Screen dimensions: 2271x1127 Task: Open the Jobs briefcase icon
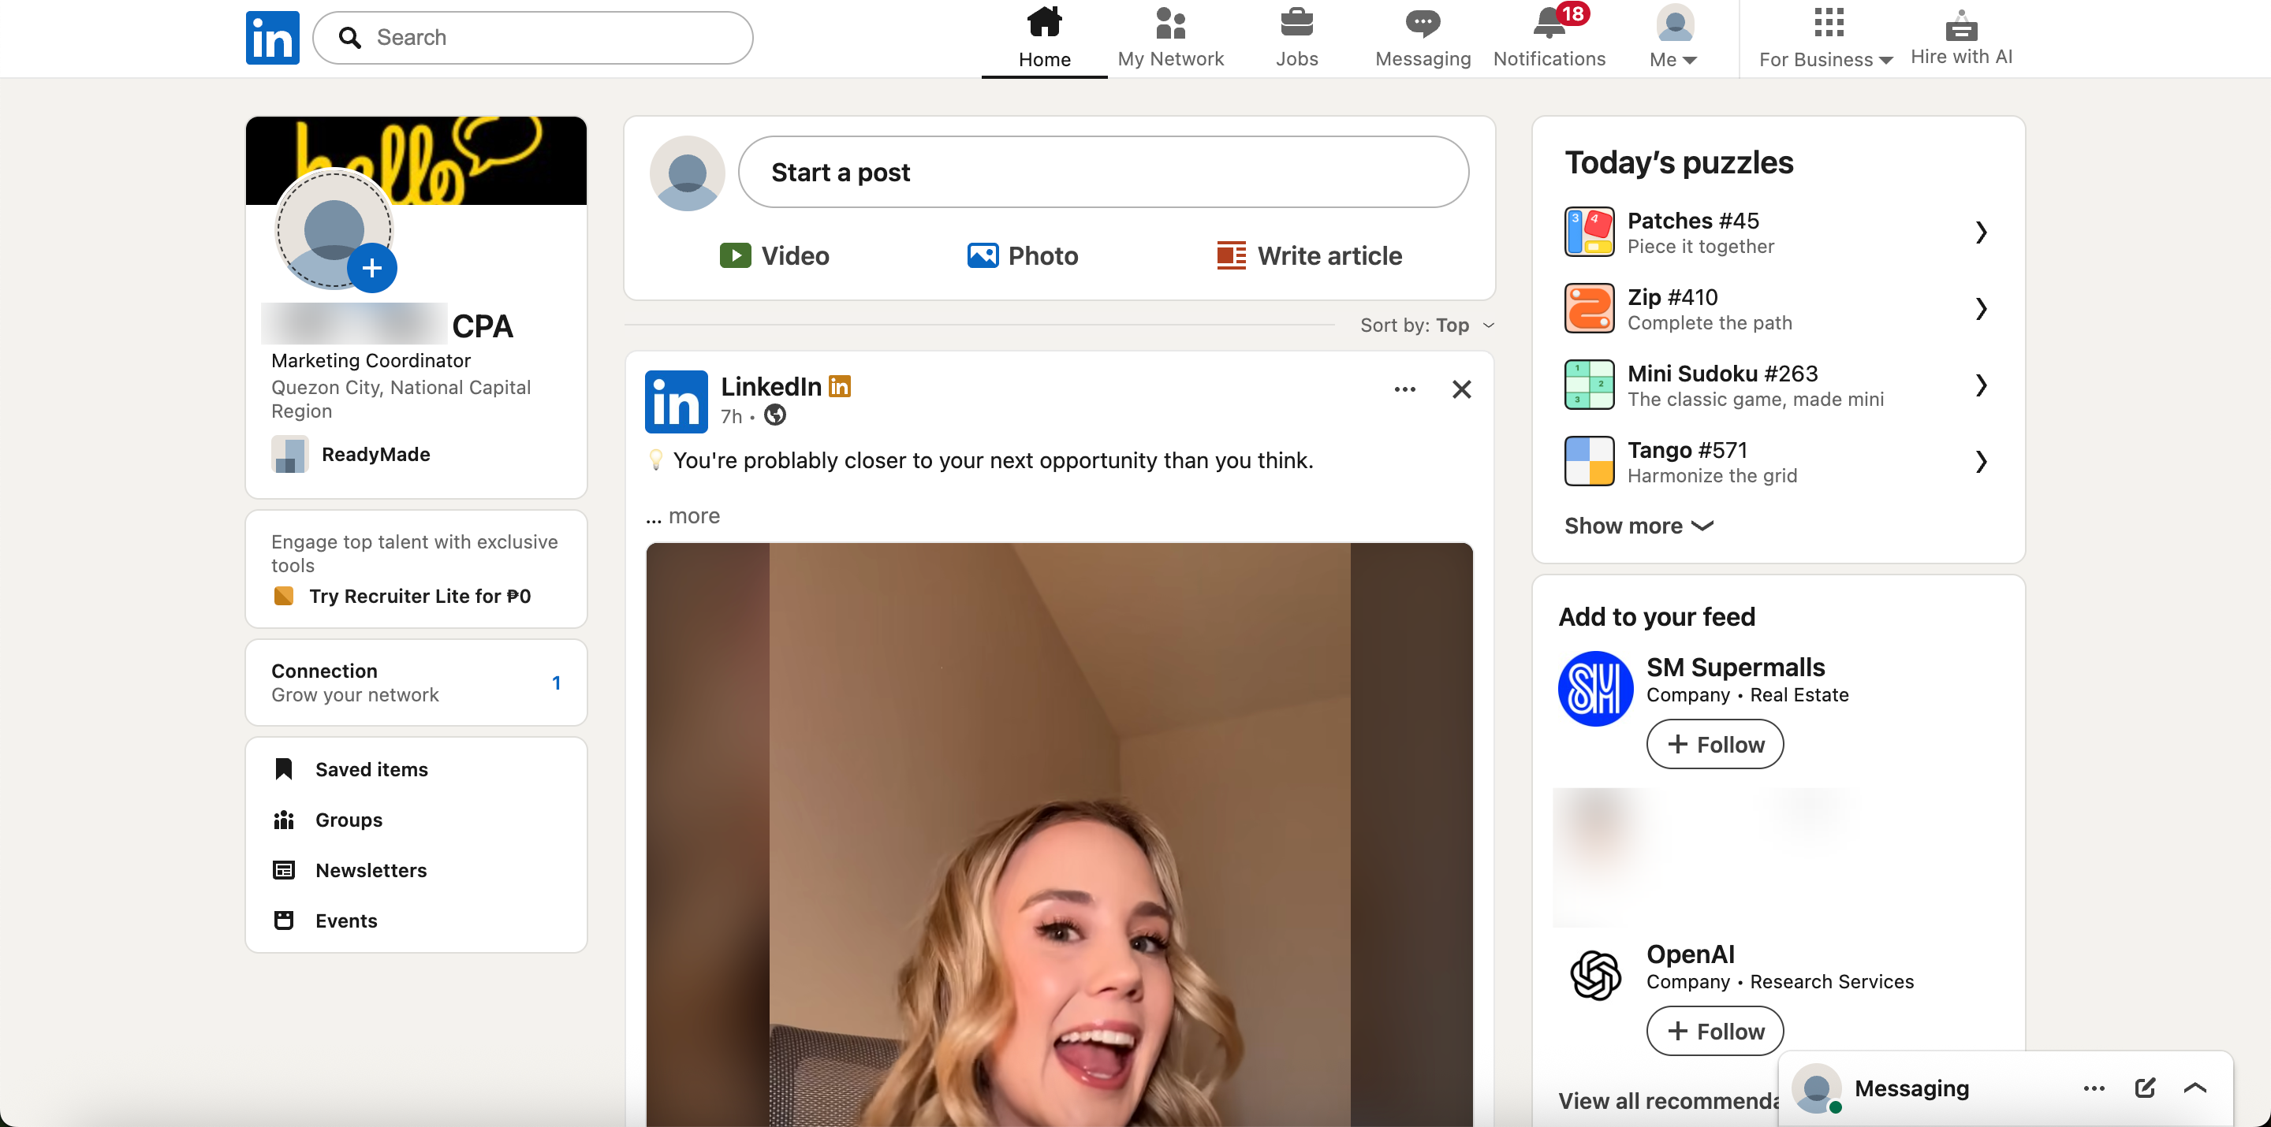point(1296,23)
